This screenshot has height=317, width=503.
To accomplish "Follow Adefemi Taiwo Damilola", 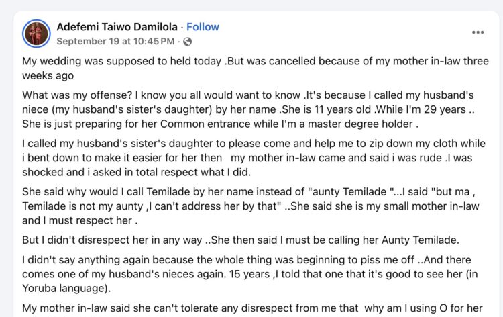I will tap(203, 27).
